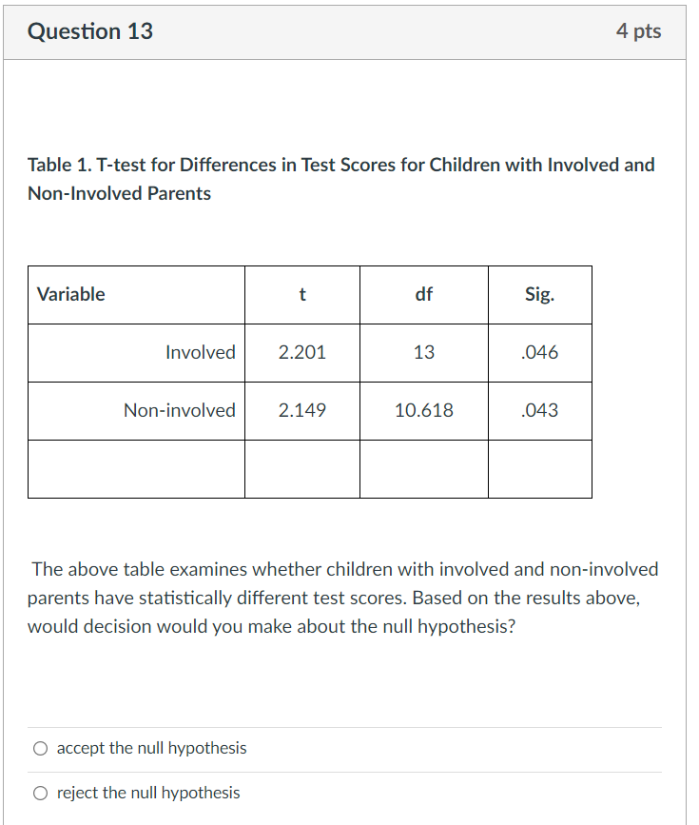
Task: Click the question description paragraph
Action: tap(345, 598)
